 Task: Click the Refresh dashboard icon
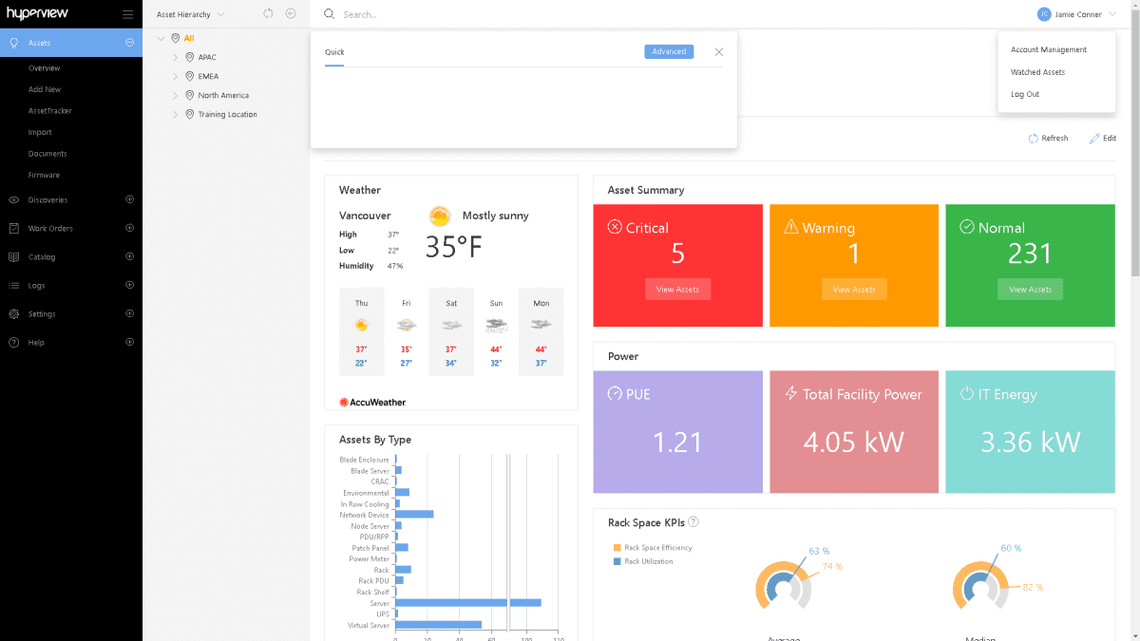[x=1034, y=139]
